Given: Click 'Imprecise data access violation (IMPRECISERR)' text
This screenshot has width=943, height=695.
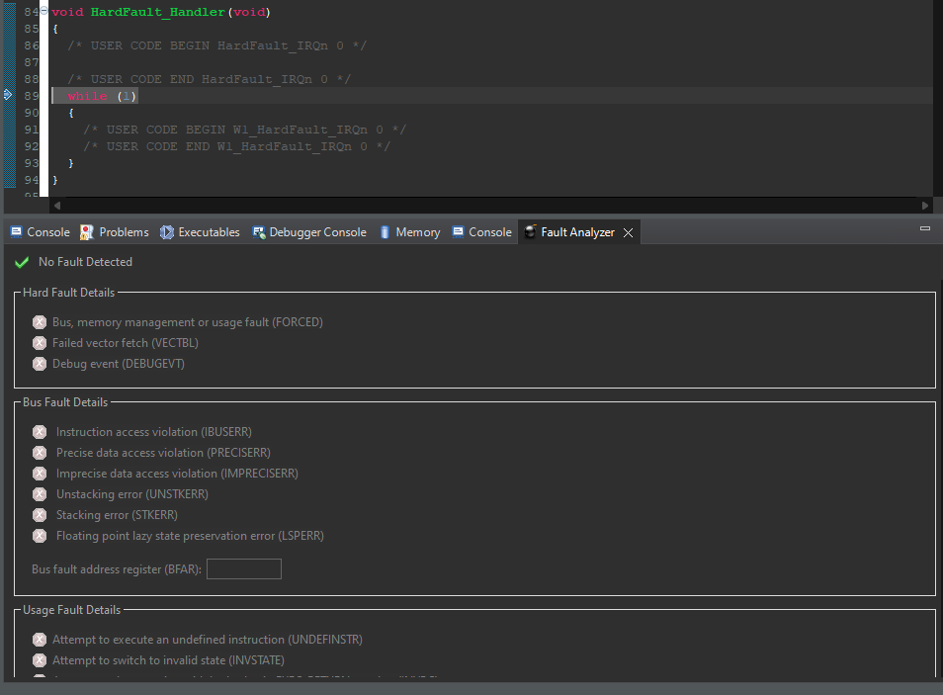Looking at the screenshot, I should (177, 474).
